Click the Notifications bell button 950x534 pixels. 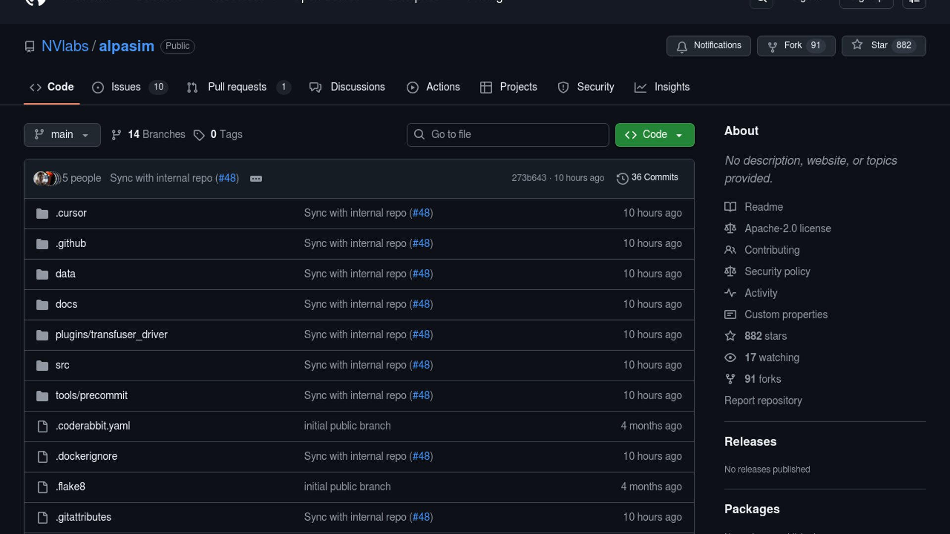coord(708,45)
